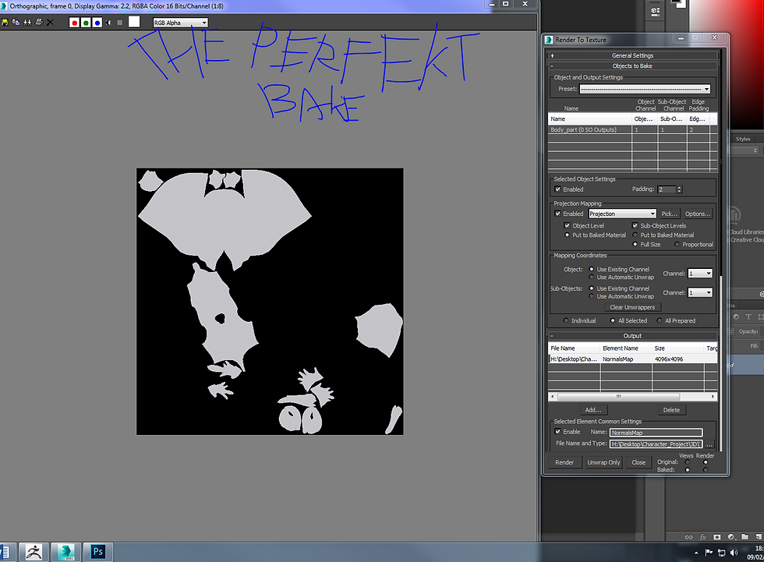Select the Body_part row in objects list
764x562 pixels.
pyautogui.click(x=632, y=130)
